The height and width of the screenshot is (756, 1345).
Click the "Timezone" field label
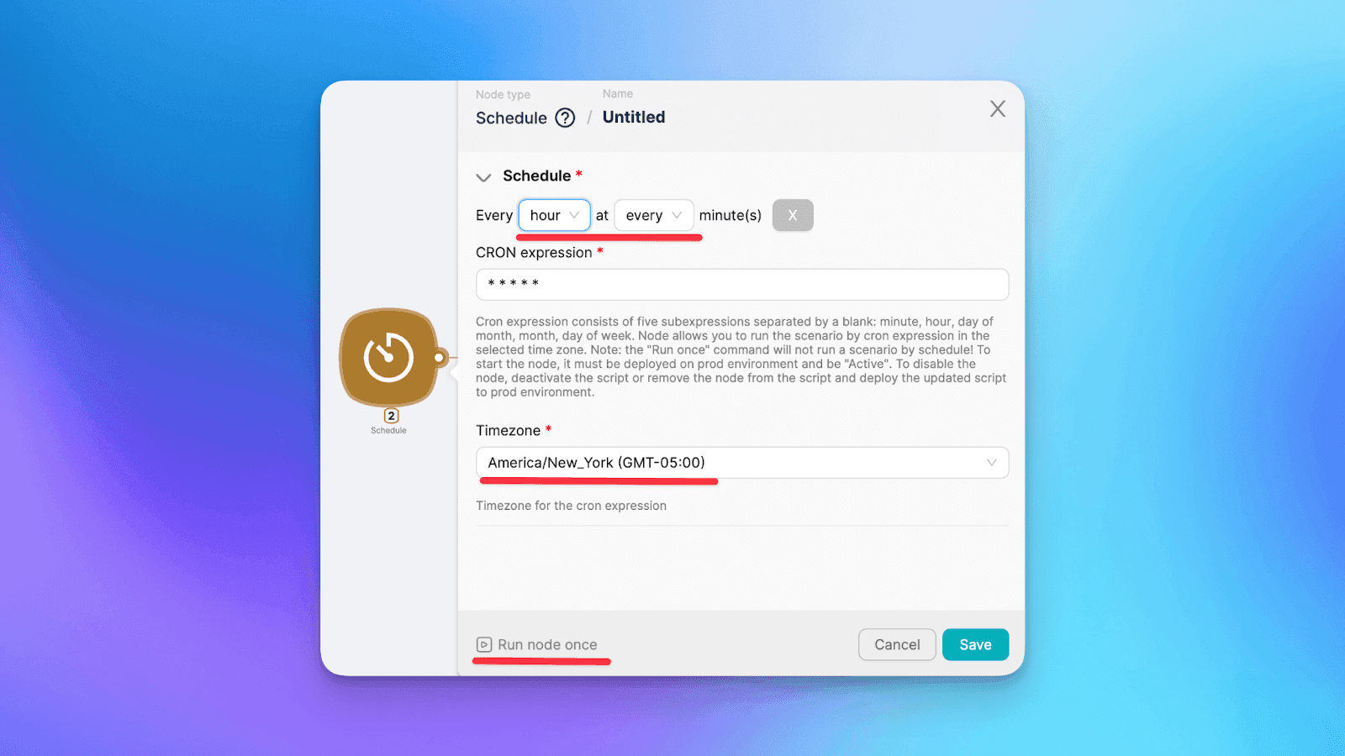pos(508,431)
